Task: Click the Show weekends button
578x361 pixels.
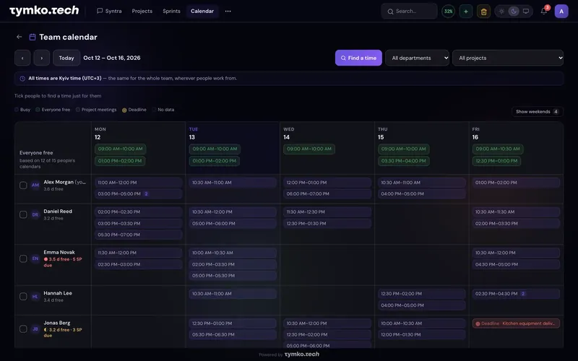Action: coord(537,112)
